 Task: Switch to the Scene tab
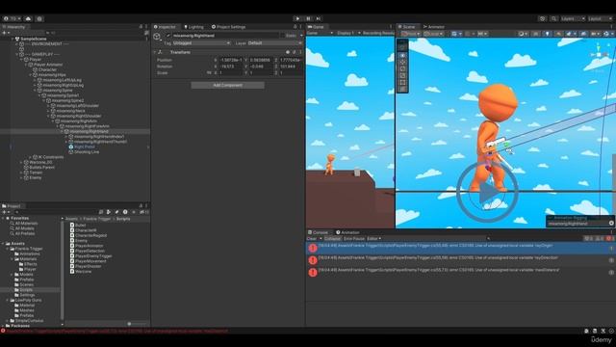pyautogui.click(x=406, y=27)
